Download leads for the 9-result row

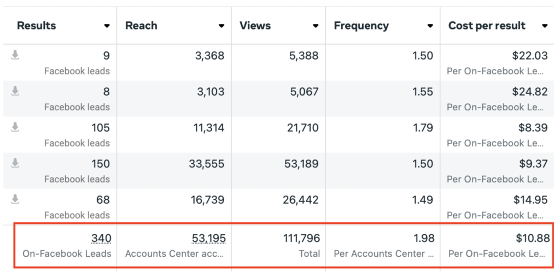tap(15, 55)
